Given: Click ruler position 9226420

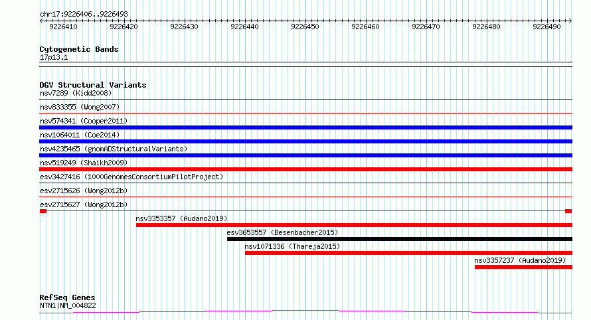Looking at the screenshot, I should click(124, 27).
